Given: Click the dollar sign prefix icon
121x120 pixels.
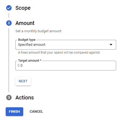Looking at the screenshot, I should tap(18, 65).
